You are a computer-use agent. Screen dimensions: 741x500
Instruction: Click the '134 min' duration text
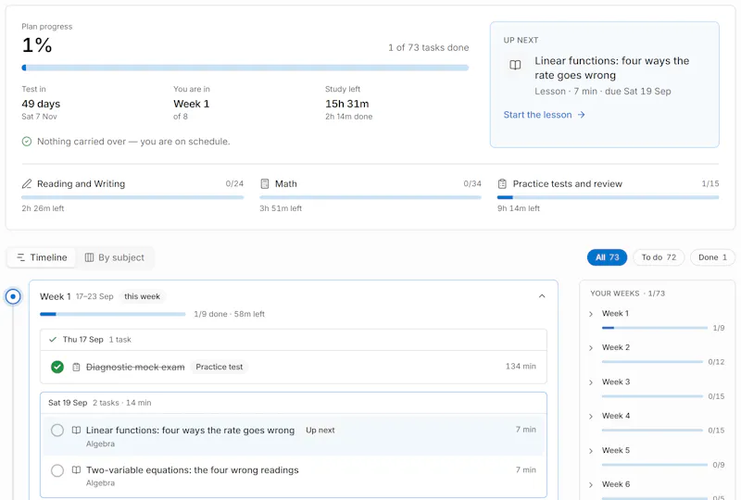coord(521,367)
